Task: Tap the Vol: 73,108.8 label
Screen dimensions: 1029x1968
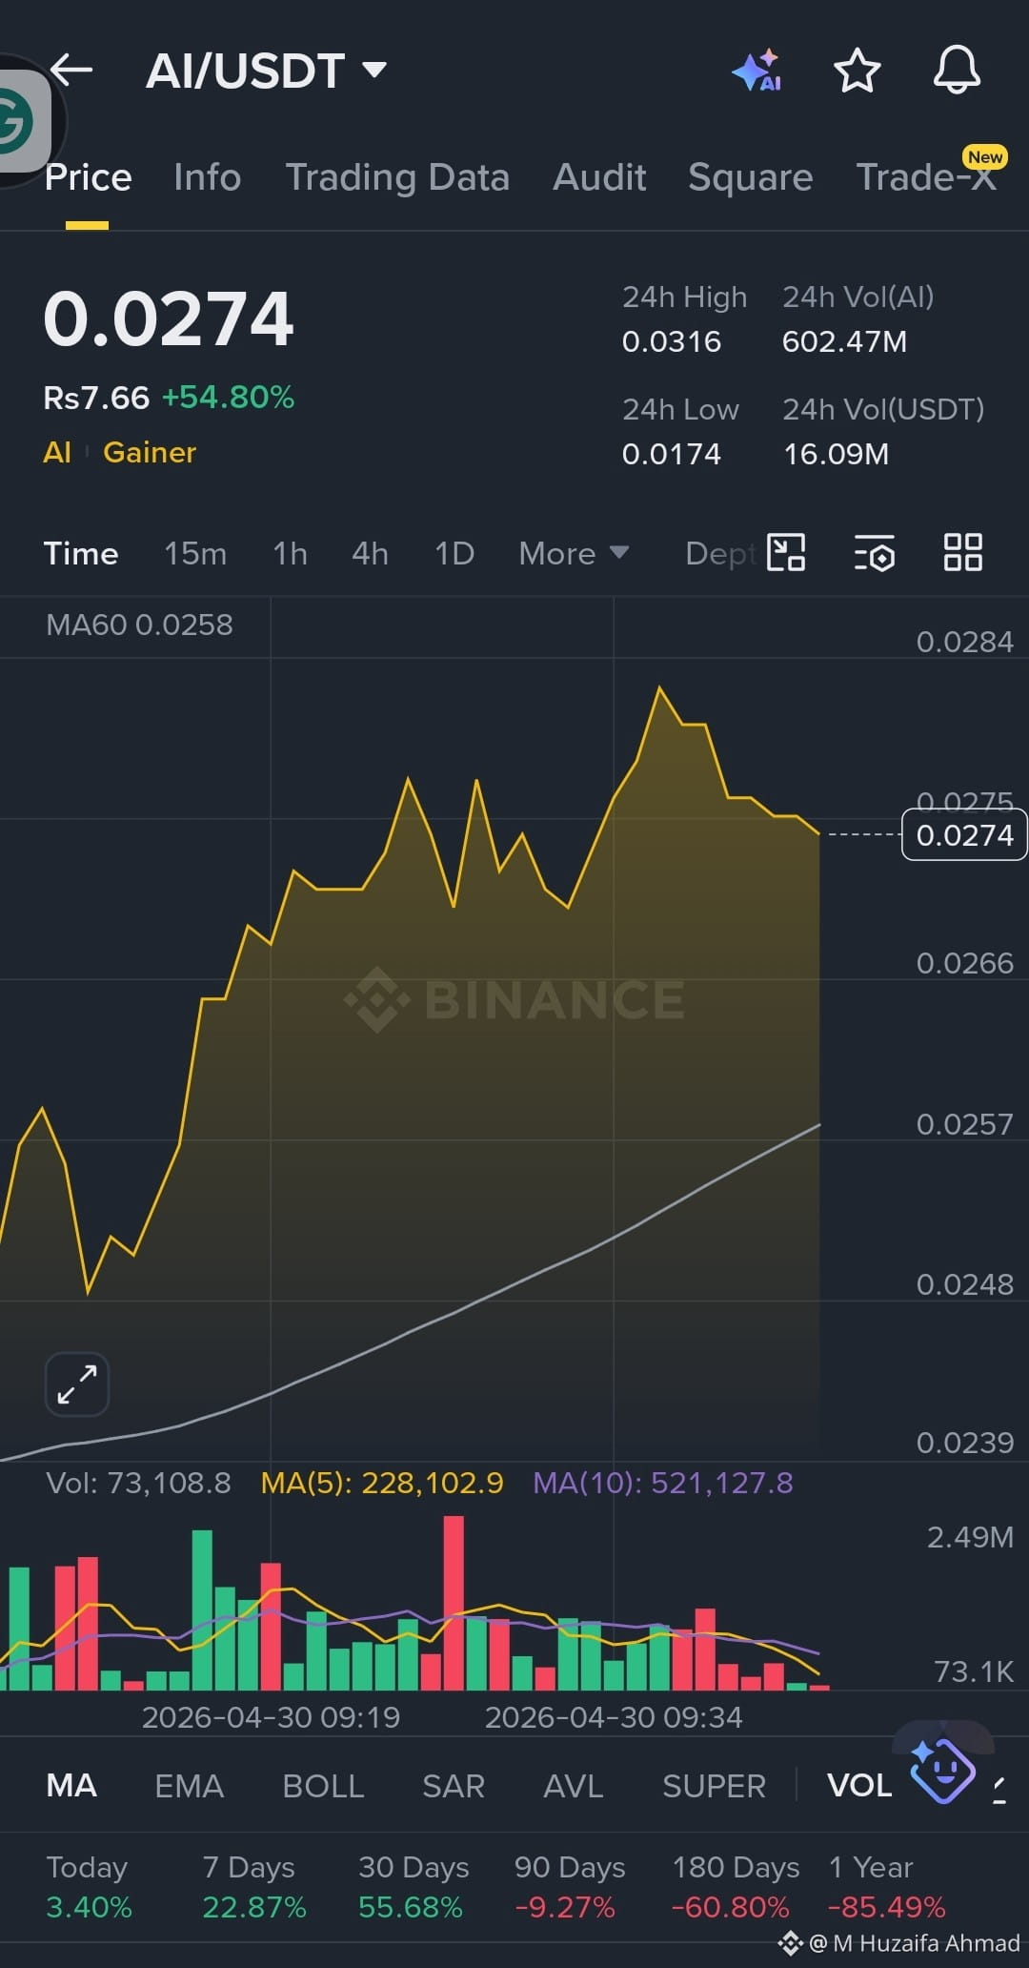Action: click(x=138, y=1483)
